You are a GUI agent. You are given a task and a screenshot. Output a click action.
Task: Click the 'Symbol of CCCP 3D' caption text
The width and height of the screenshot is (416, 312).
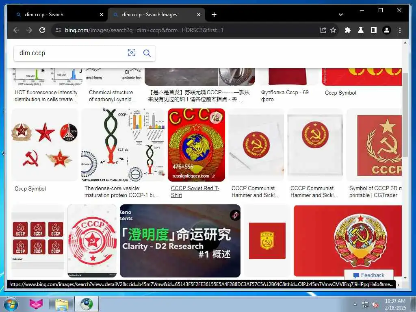(375, 192)
